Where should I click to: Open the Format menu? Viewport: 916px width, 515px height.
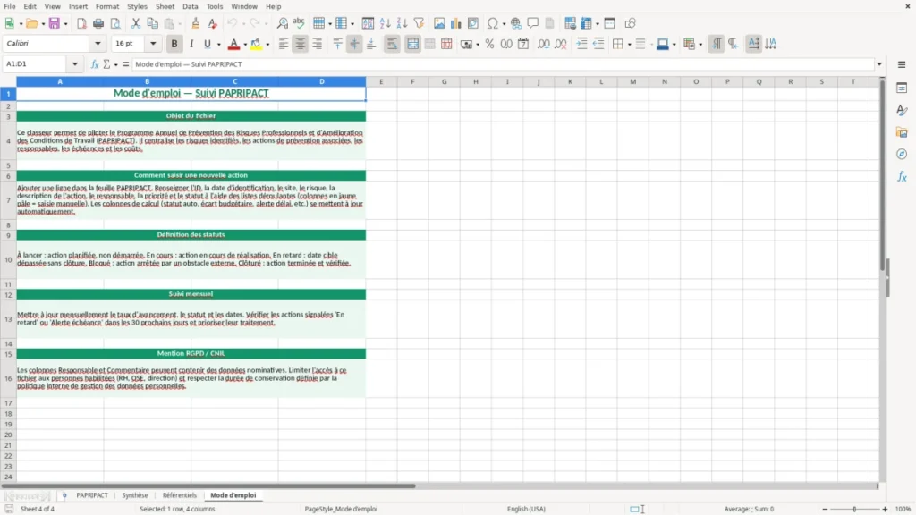[107, 6]
